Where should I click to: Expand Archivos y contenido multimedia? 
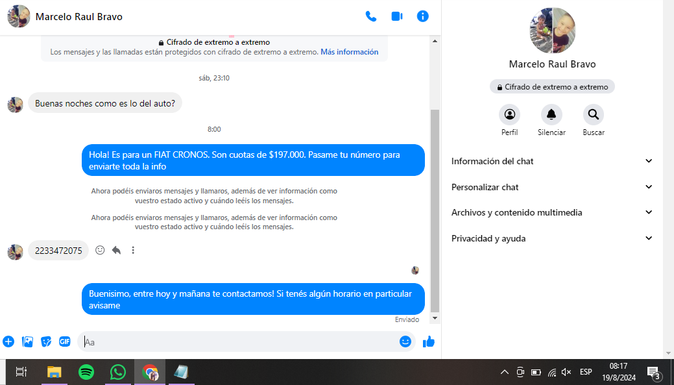[x=552, y=212]
